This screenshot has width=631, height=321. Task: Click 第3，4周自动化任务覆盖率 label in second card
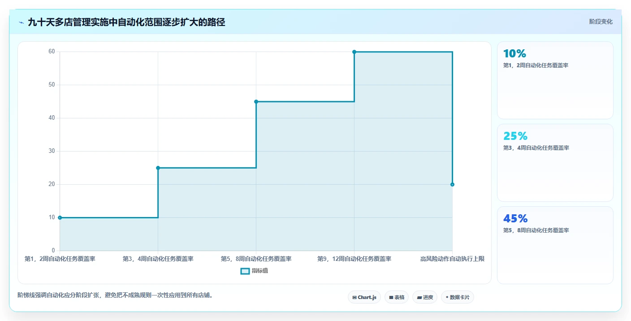(536, 148)
